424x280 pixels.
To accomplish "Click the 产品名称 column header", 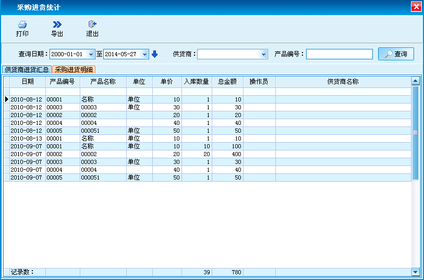I will pyautogui.click(x=103, y=82).
